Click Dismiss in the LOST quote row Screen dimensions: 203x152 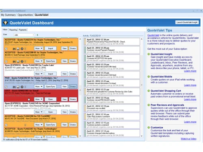pyautogui.click(x=73, y=99)
